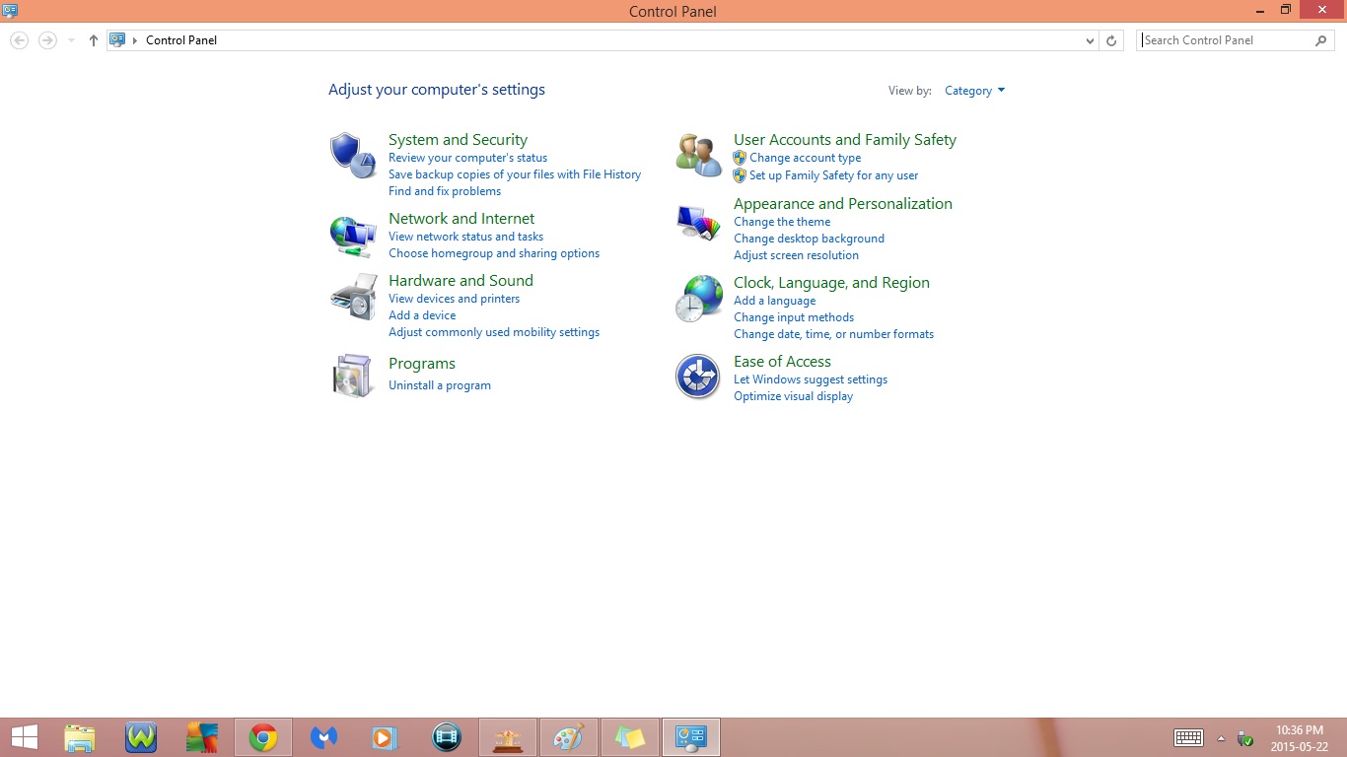
Task: Expand the breadcrumb arrow before Control Panel
Action: coord(135,40)
